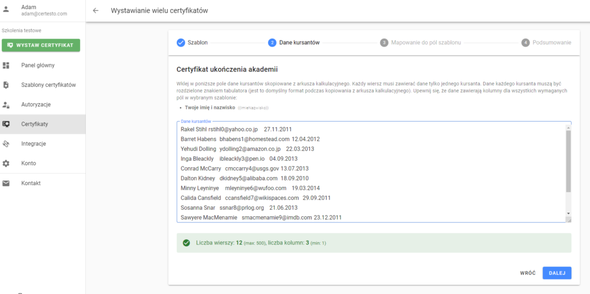590x294 pixels.
Task: Click the green WYSTAW CERTYFIKAT button
Action: tap(41, 45)
